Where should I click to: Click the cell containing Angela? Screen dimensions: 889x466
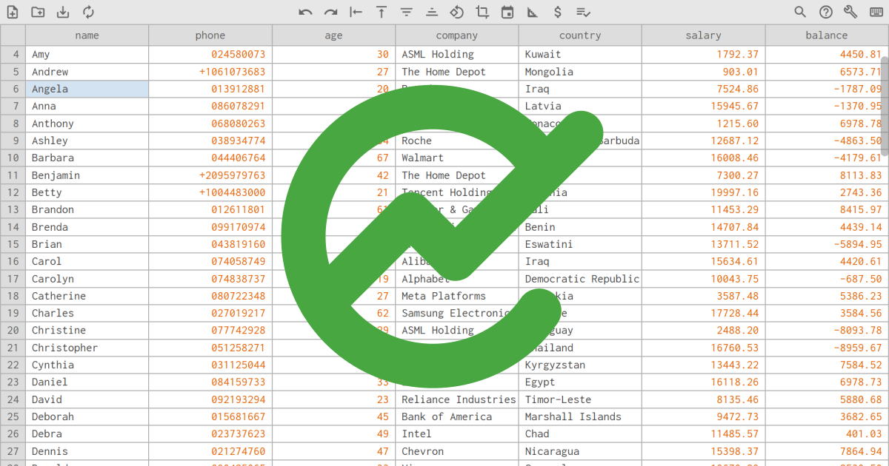(x=87, y=89)
